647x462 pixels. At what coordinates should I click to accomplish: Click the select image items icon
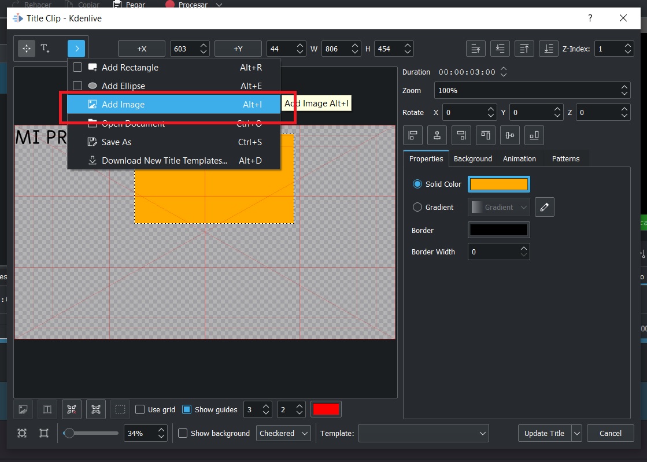[23, 409]
